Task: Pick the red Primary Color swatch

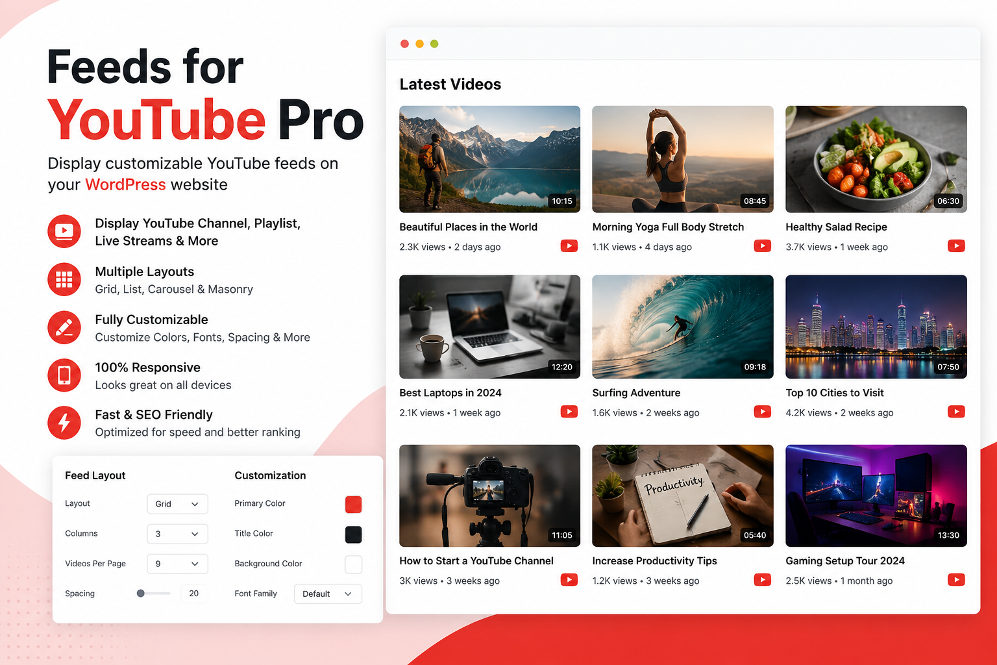Action: click(353, 504)
